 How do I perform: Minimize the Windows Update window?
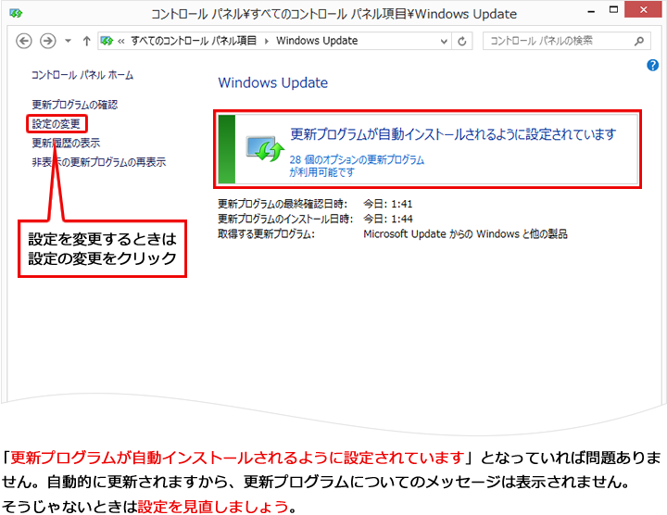tap(591, 11)
